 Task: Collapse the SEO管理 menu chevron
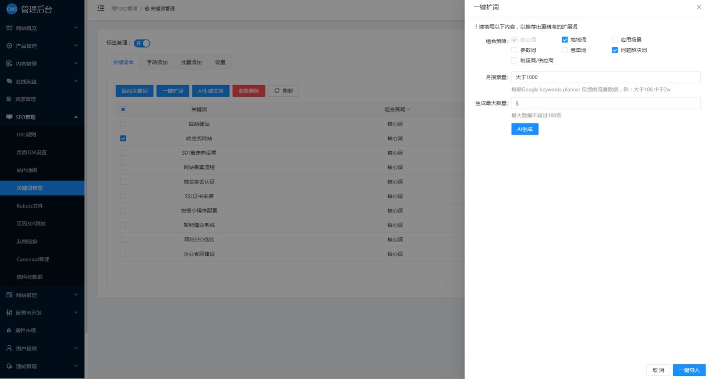pos(76,117)
